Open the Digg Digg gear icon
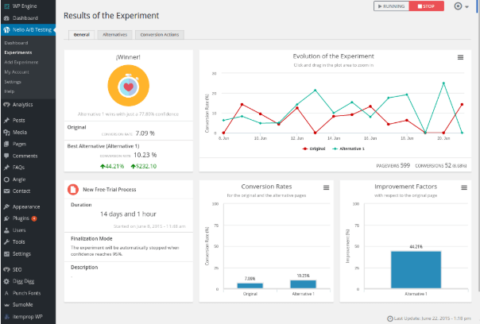This screenshot has width=480, height=324. 6,281
